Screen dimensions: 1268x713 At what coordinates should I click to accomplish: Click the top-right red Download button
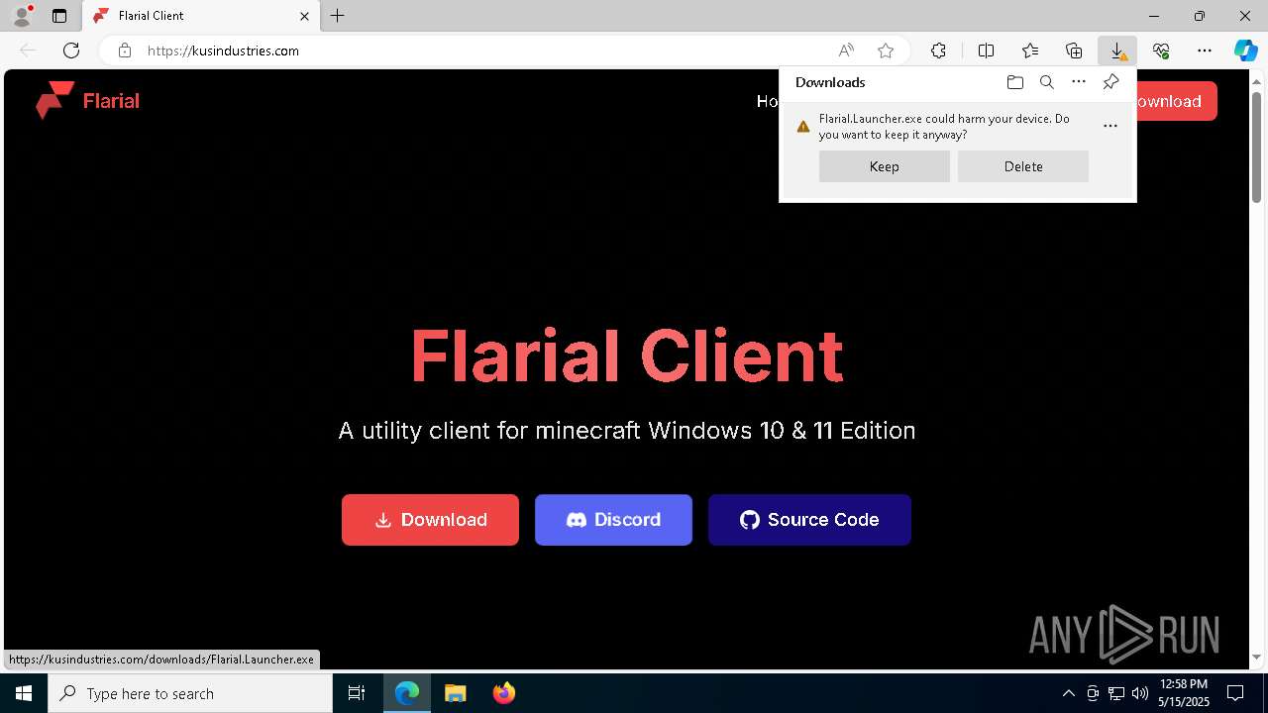pos(1176,101)
